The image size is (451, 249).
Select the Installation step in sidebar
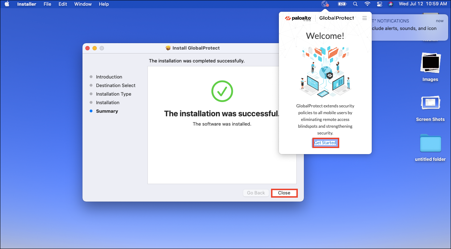[x=107, y=102]
